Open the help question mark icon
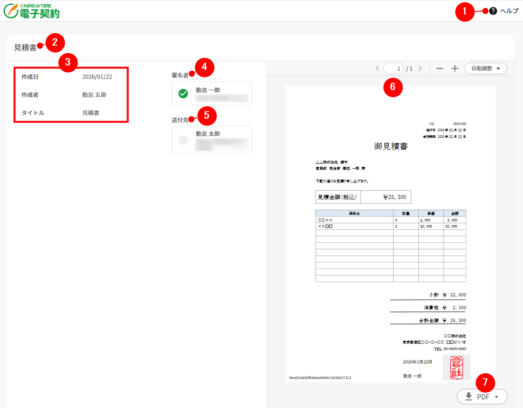This screenshot has height=408, width=523. (x=493, y=10)
